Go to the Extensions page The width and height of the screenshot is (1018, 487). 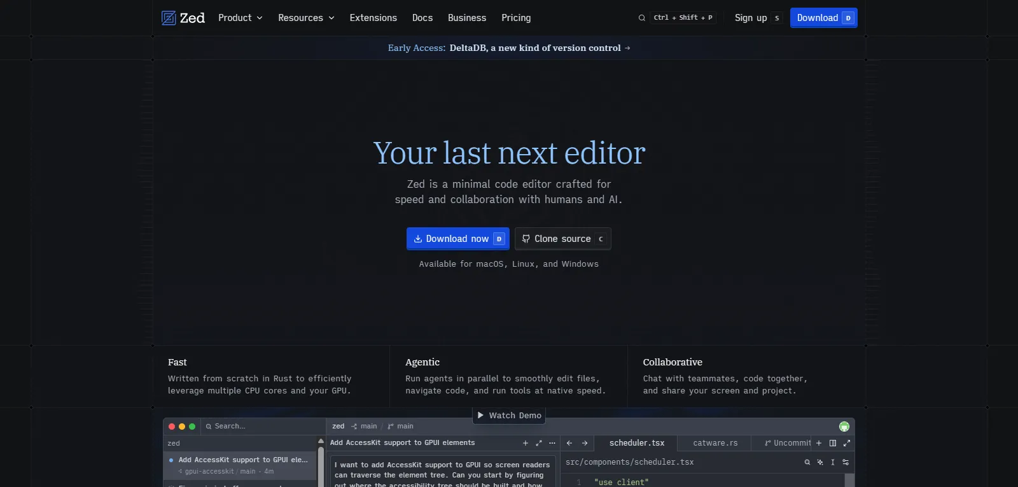pos(373,18)
